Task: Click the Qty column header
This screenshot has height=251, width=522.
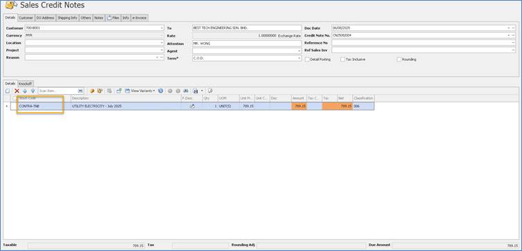Action: (x=210, y=98)
